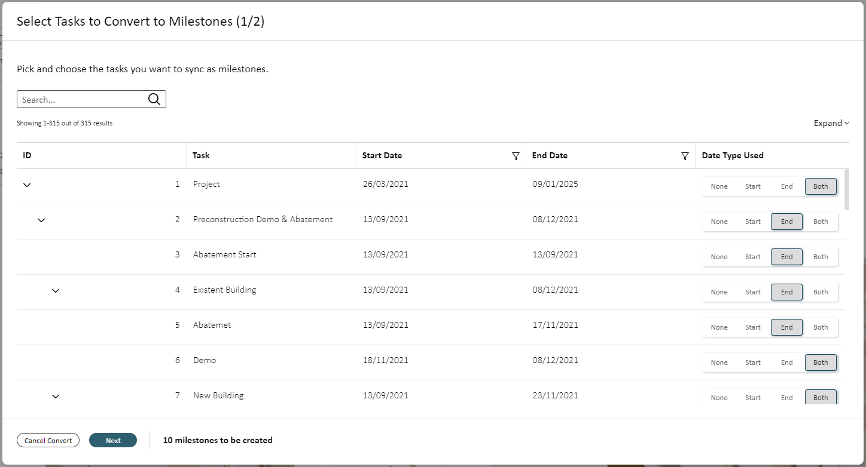The image size is (866, 467).
Task: Select Both for Demo row
Action: click(821, 362)
